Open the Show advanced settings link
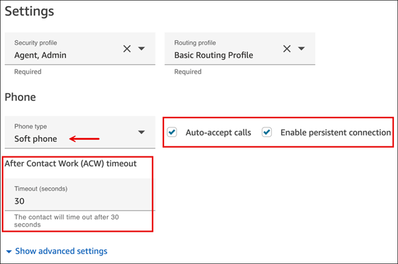Image resolution: width=398 pixels, height=264 pixels. [61, 251]
